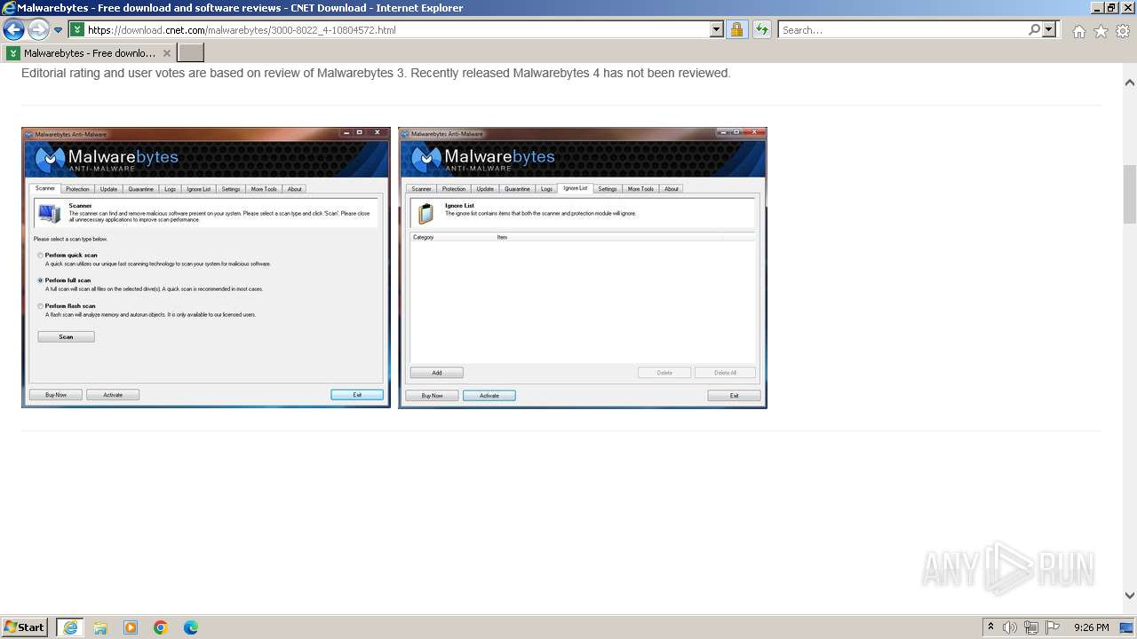Go back with the IE Back arrow

[13, 29]
